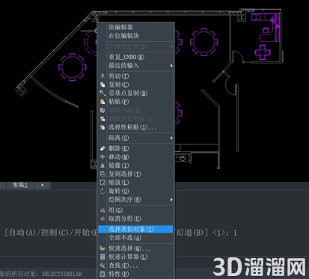
Task: Click 删除(E) text in the context menu
Action: (119, 149)
